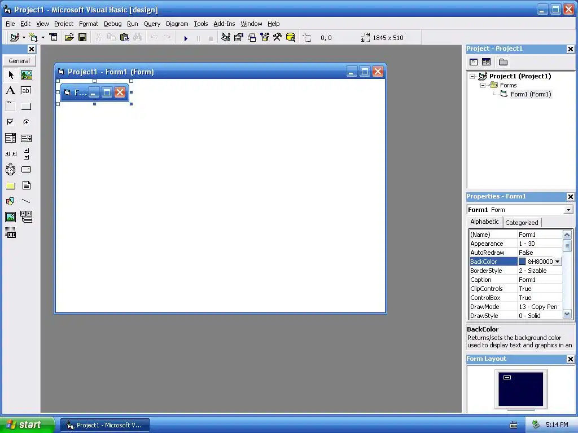Select the Data control tool
578x433 pixels.
click(x=26, y=217)
